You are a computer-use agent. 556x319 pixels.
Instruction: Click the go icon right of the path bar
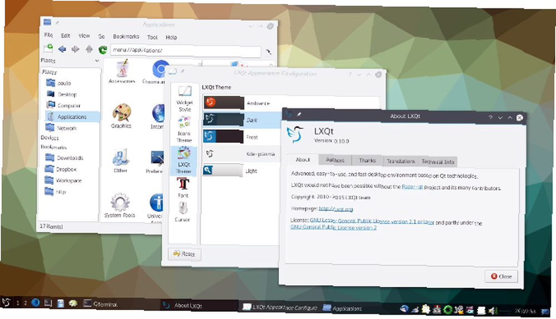click(269, 52)
